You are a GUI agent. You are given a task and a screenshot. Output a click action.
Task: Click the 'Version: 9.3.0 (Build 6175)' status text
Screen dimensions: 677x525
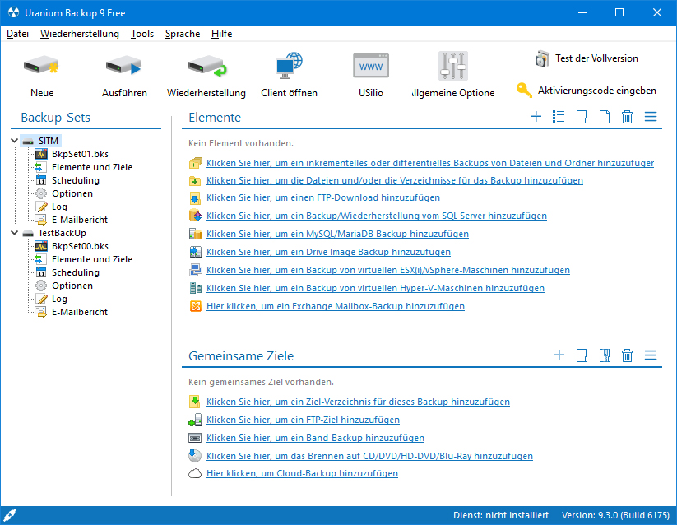coord(615,515)
